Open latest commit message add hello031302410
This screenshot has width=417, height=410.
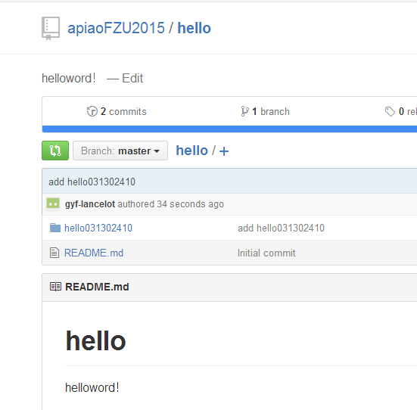coord(92,182)
